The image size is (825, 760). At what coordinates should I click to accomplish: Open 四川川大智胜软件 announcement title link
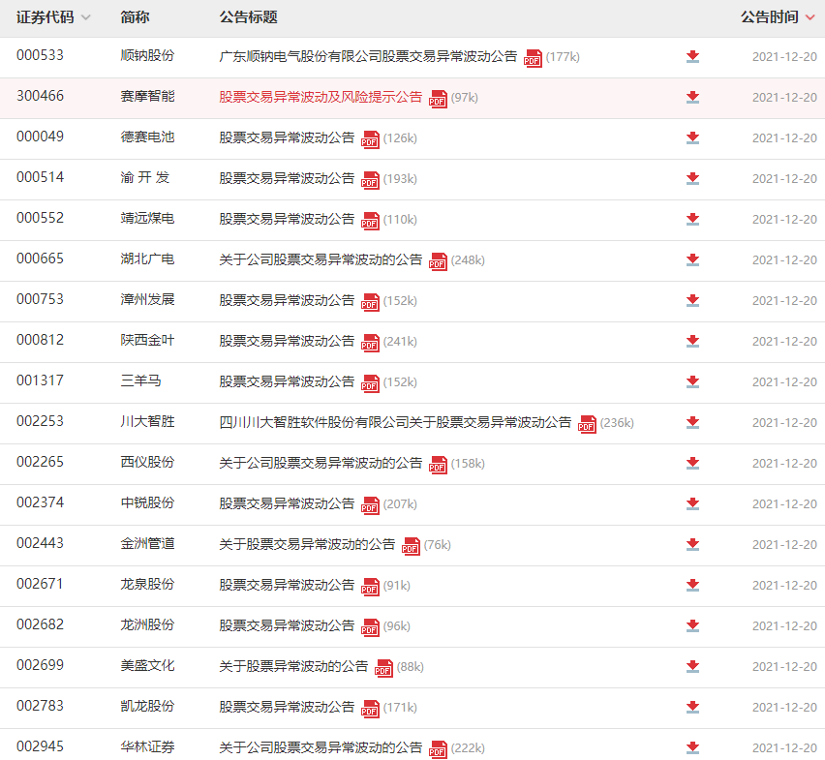click(x=395, y=422)
